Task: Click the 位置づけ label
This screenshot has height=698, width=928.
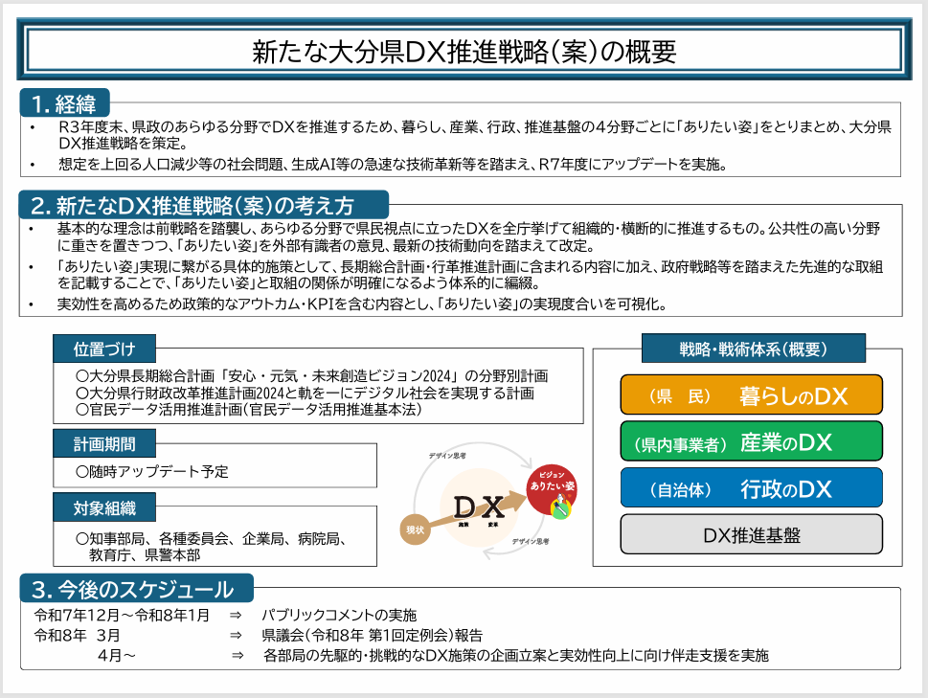Action: pos(104,347)
